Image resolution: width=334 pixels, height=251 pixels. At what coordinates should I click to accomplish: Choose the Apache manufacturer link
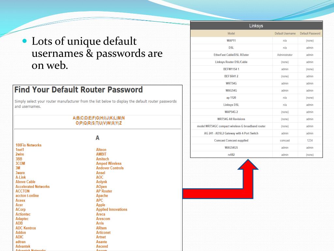102,196
